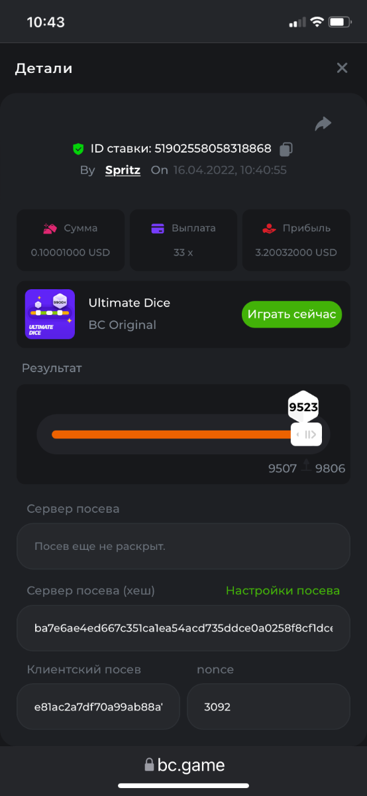Tap the share arrow icon
This screenshot has width=367, height=796.
[x=323, y=123]
